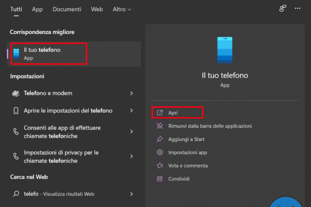Open the three-dot more options menu
The image size is (311, 207).
pos(297,9)
